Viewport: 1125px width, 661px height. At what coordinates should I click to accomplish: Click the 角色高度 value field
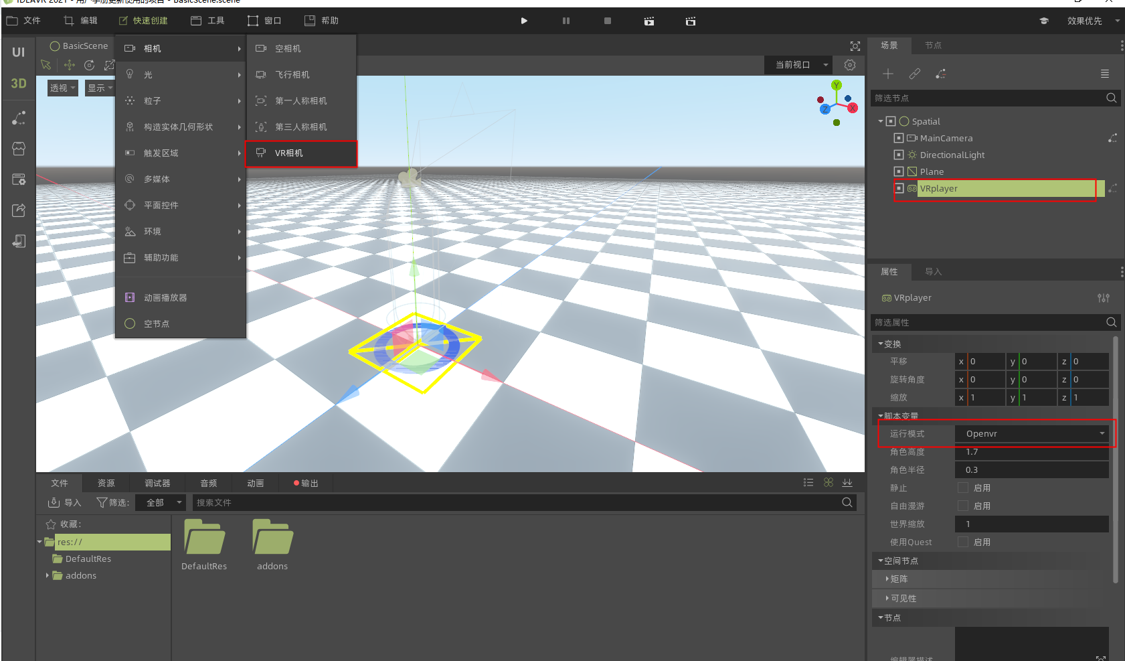pyautogui.click(x=1032, y=451)
